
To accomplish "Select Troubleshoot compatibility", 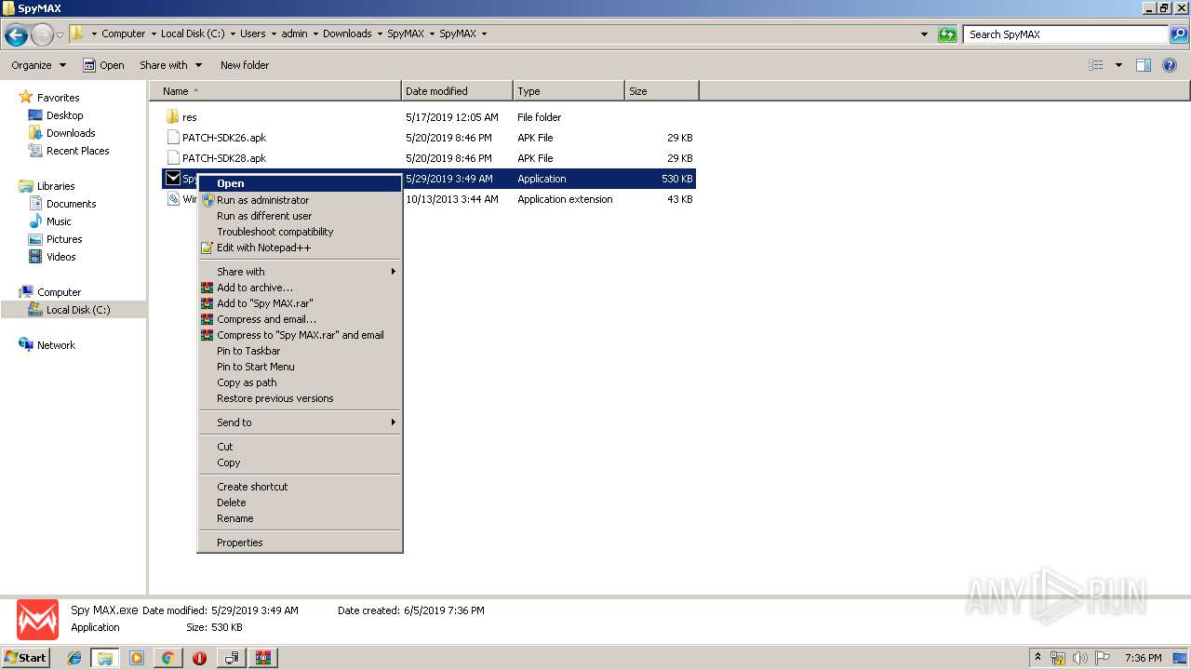I will point(300,232).
